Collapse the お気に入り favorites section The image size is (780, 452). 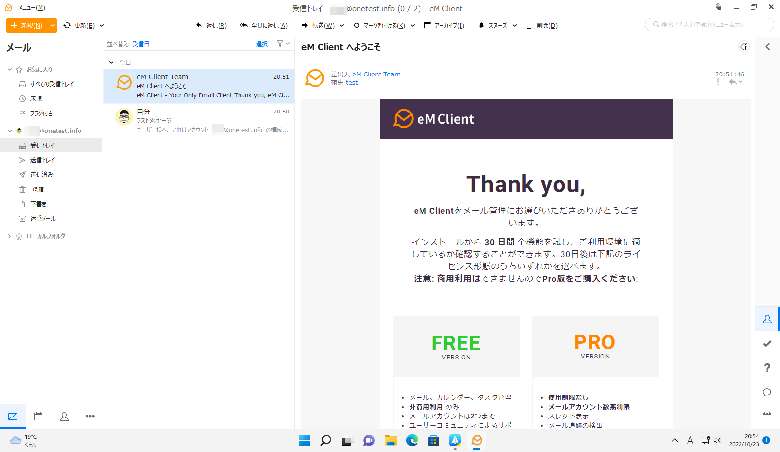point(10,69)
